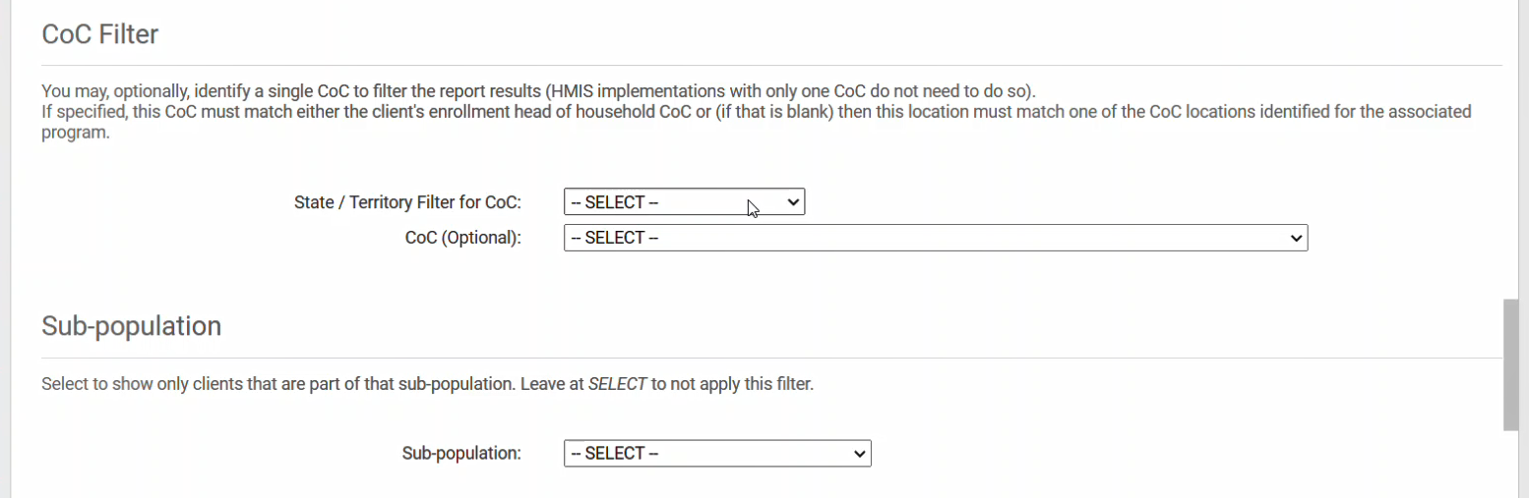Click the scrollbar track below the thumb
1529x498 pixels.
(1511, 464)
